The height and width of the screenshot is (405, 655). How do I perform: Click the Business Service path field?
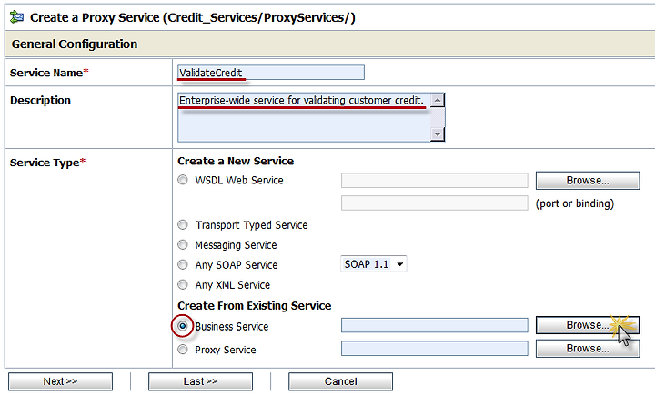tap(435, 325)
